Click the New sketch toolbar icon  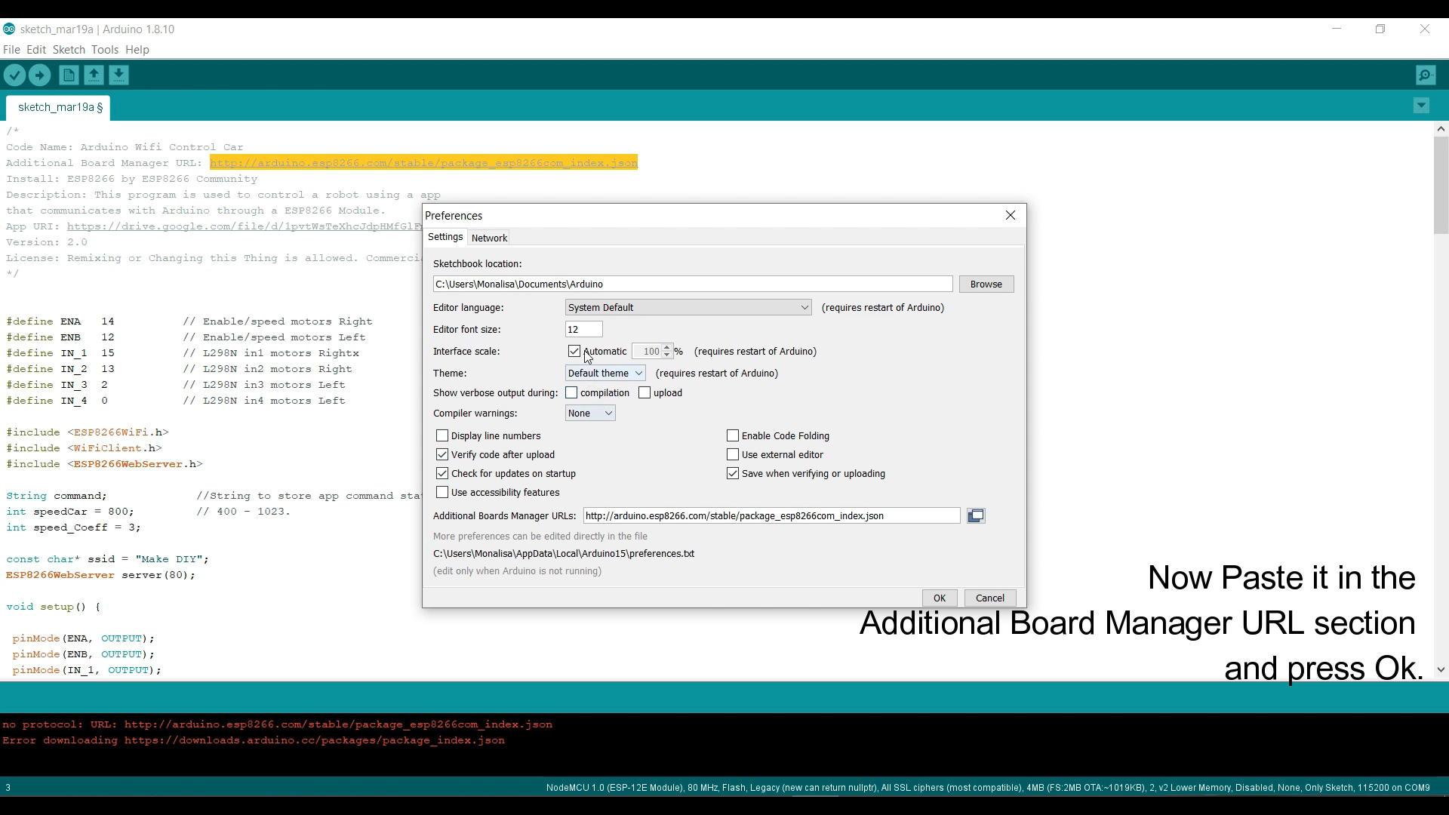coord(69,75)
